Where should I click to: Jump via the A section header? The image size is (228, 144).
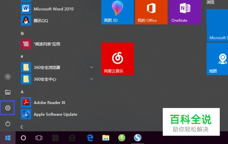22,92
